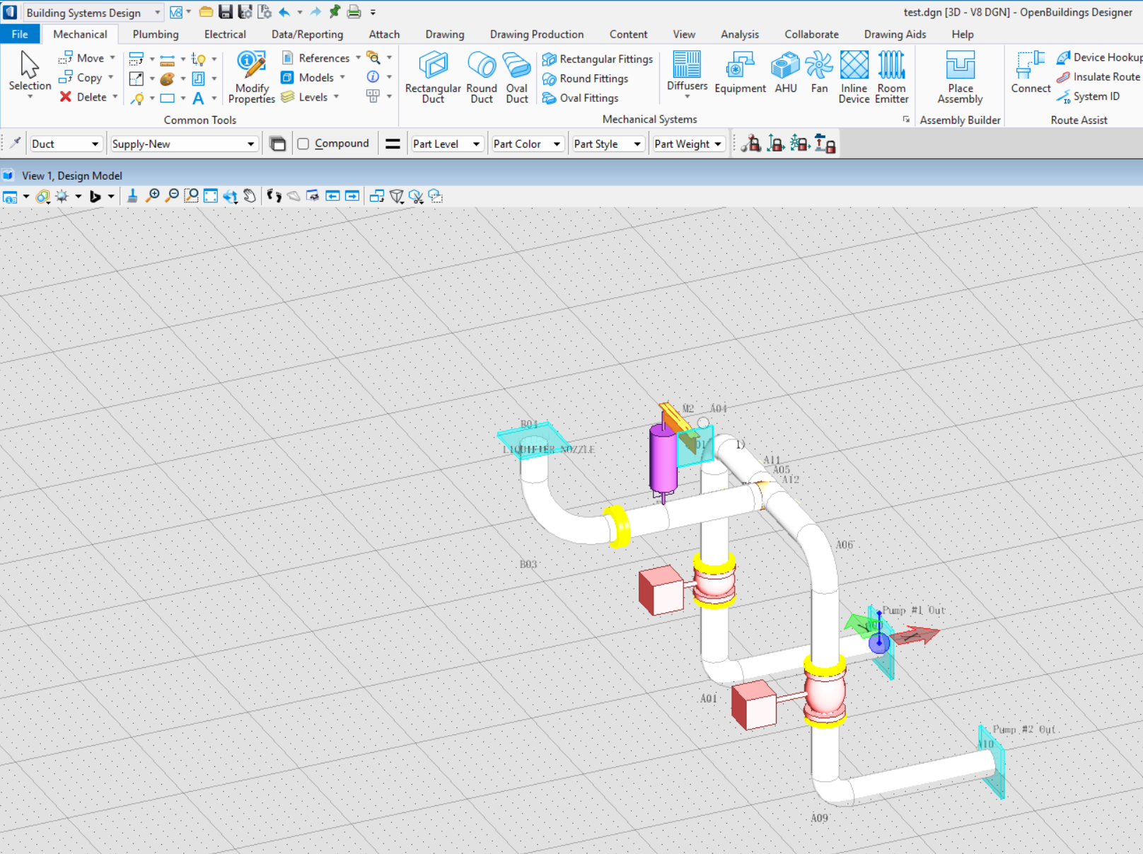Toggle the last lock icon in toolbar

pyautogui.click(x=825, y=144)
